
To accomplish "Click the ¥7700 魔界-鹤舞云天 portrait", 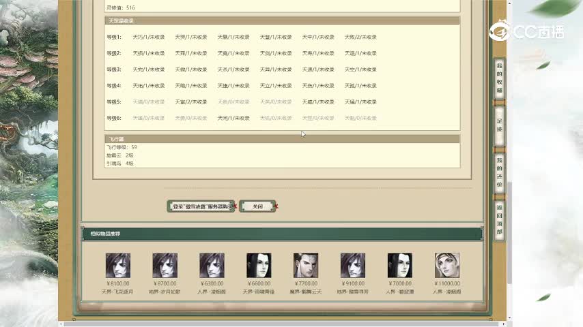I will 306,265.
